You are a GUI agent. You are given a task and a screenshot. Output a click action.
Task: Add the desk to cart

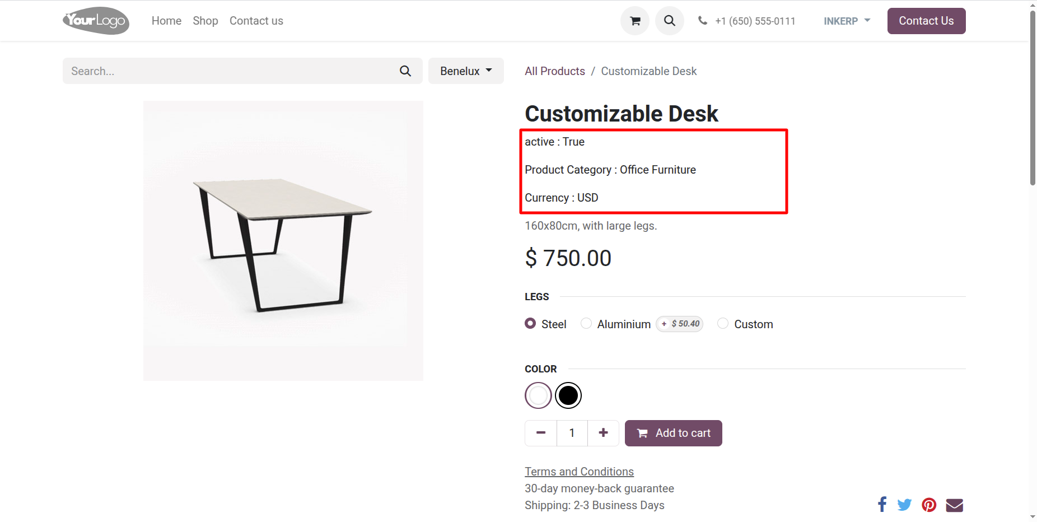[x=674, y=433]
